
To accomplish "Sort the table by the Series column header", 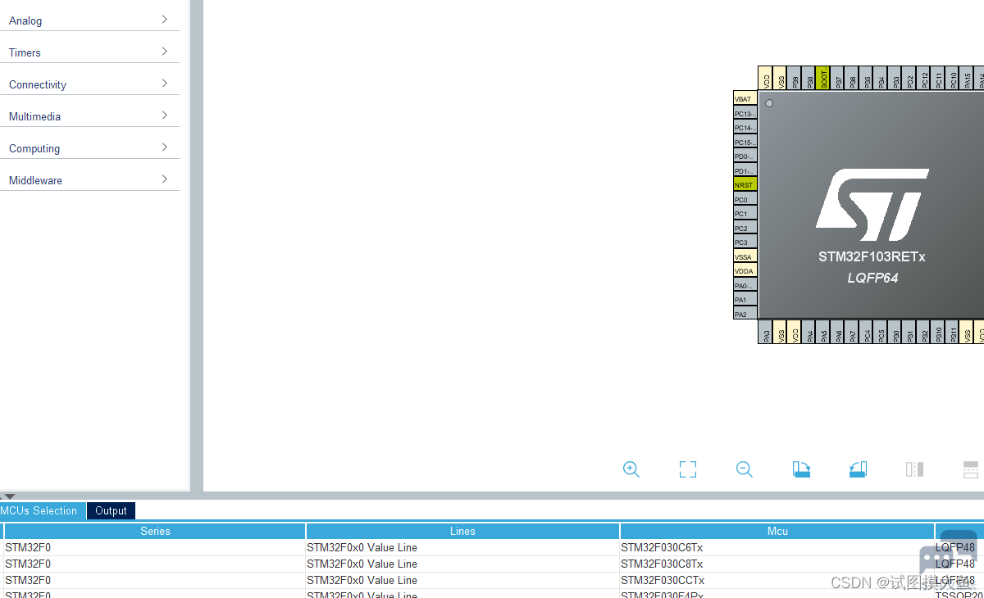I will pyautogui.click(x=155, y=531).
